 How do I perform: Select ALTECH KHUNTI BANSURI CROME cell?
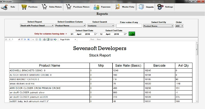tap(49, 75)
